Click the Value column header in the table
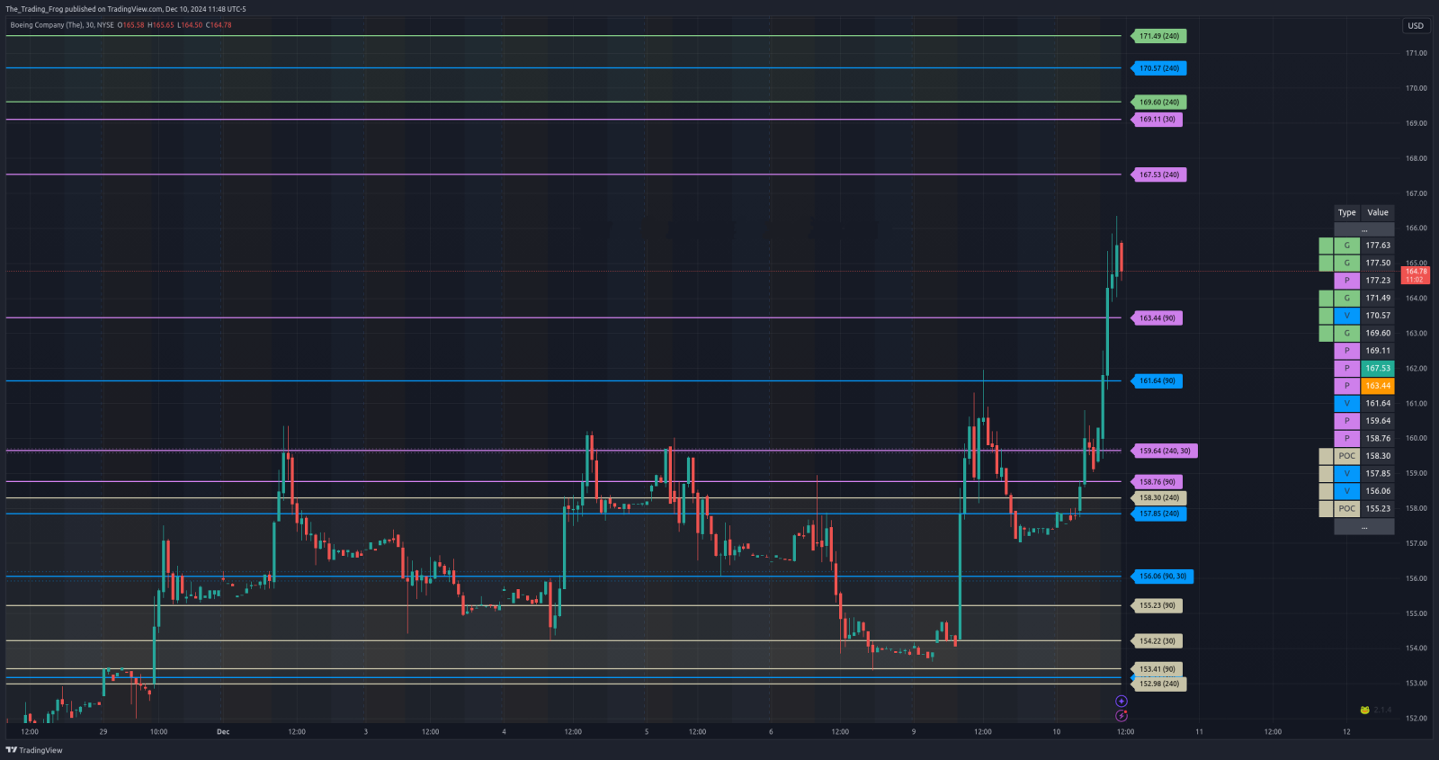 click(x=1378, y=213)
